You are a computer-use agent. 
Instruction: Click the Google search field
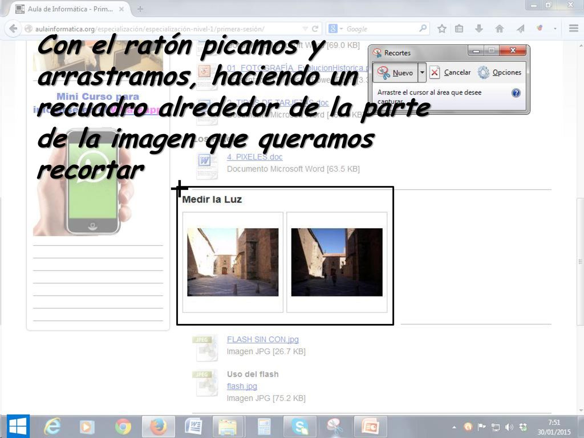[380, 29]
